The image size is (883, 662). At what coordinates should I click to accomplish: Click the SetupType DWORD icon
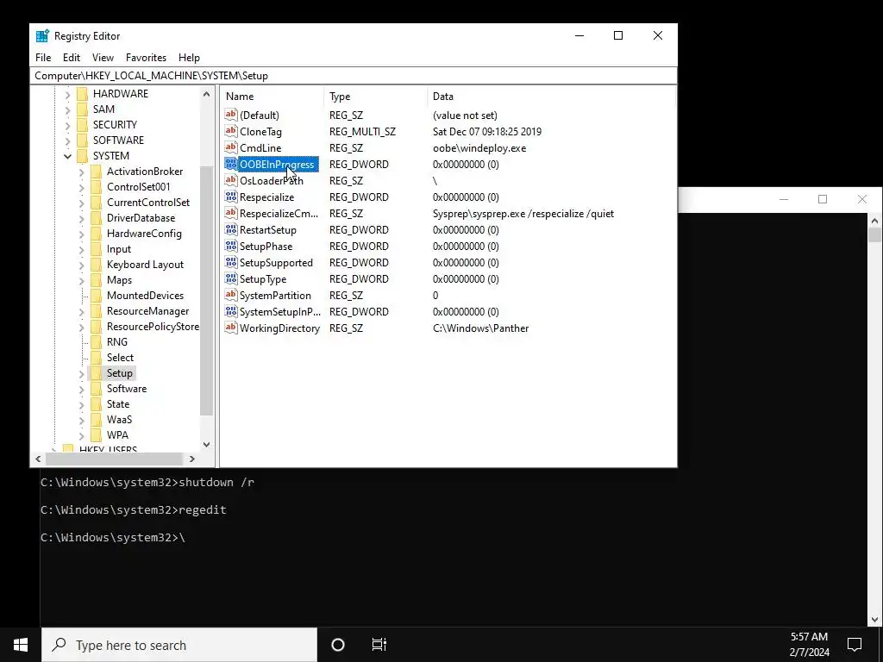pos(231,278)
